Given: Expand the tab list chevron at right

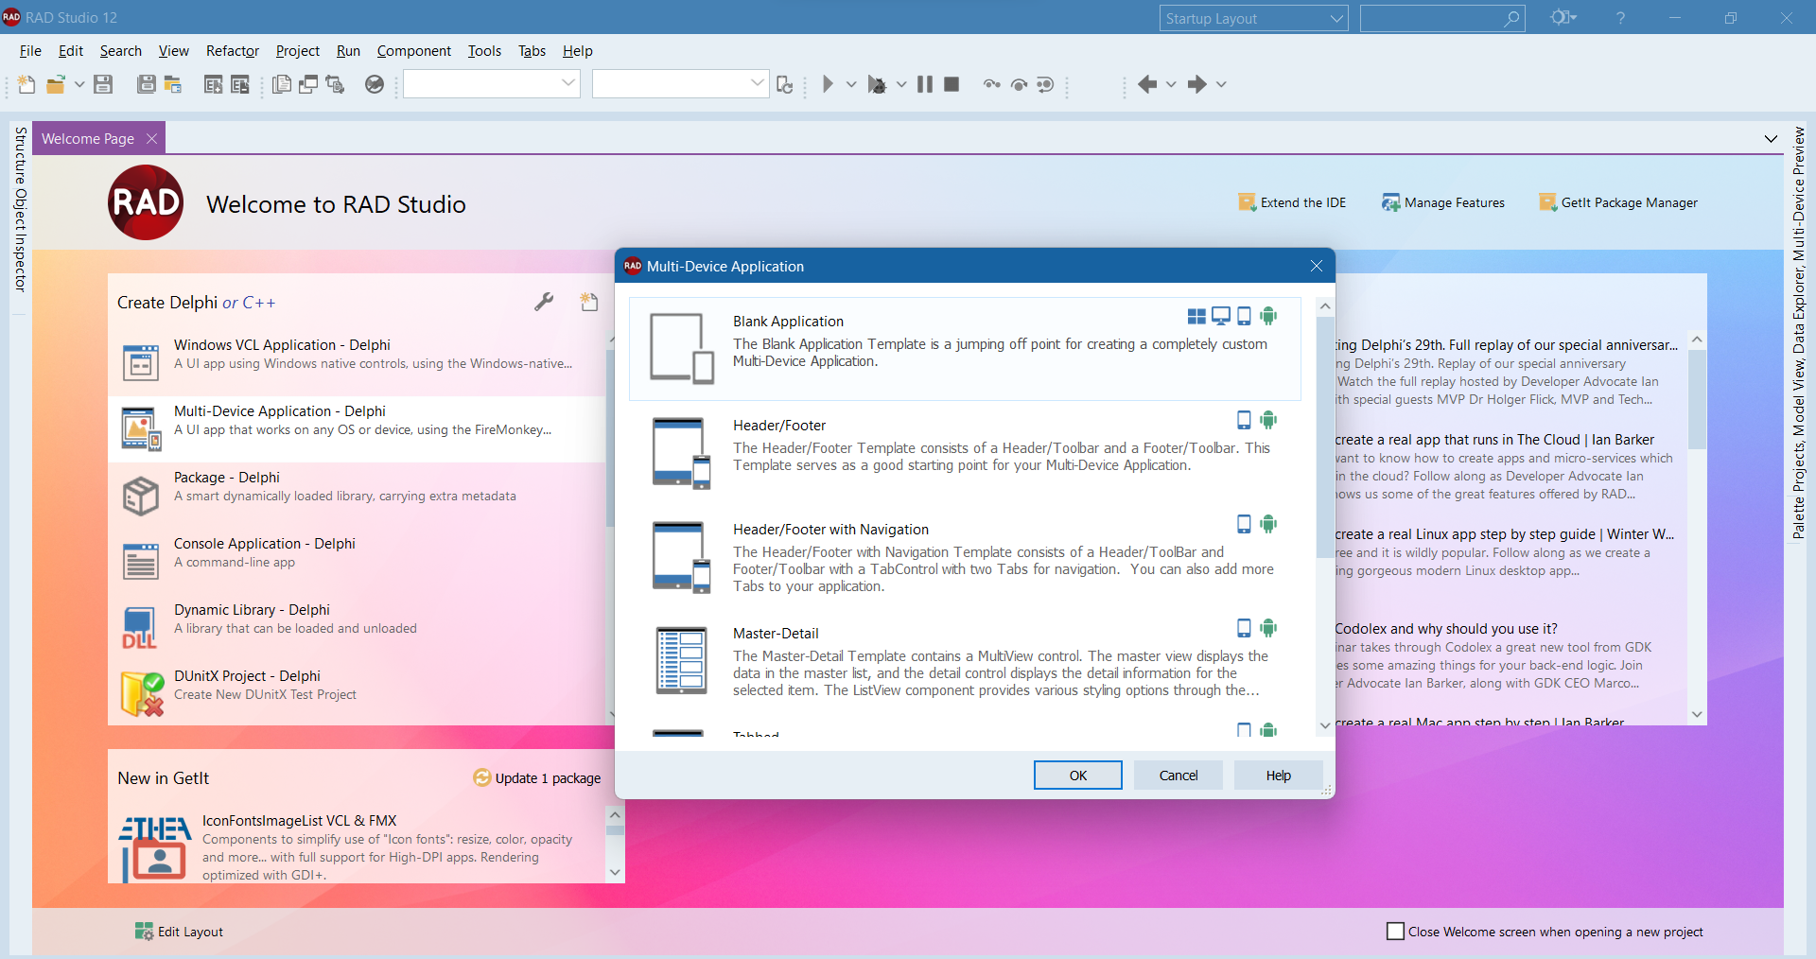Looking at the screenshot, I should (1771, 139).
